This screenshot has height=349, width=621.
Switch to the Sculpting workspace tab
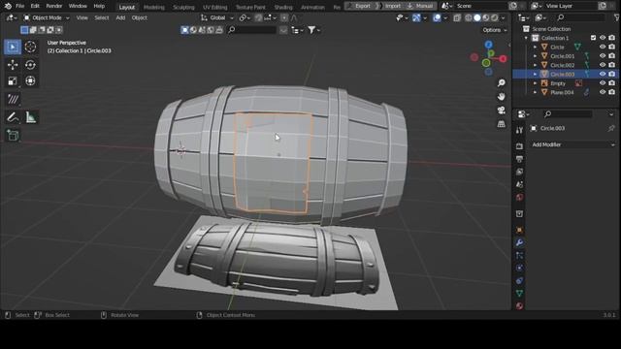coord(183,7)
